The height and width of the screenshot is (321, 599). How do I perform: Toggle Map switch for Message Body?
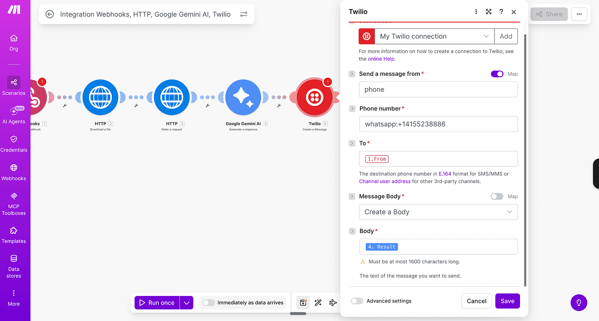[497, 197]
